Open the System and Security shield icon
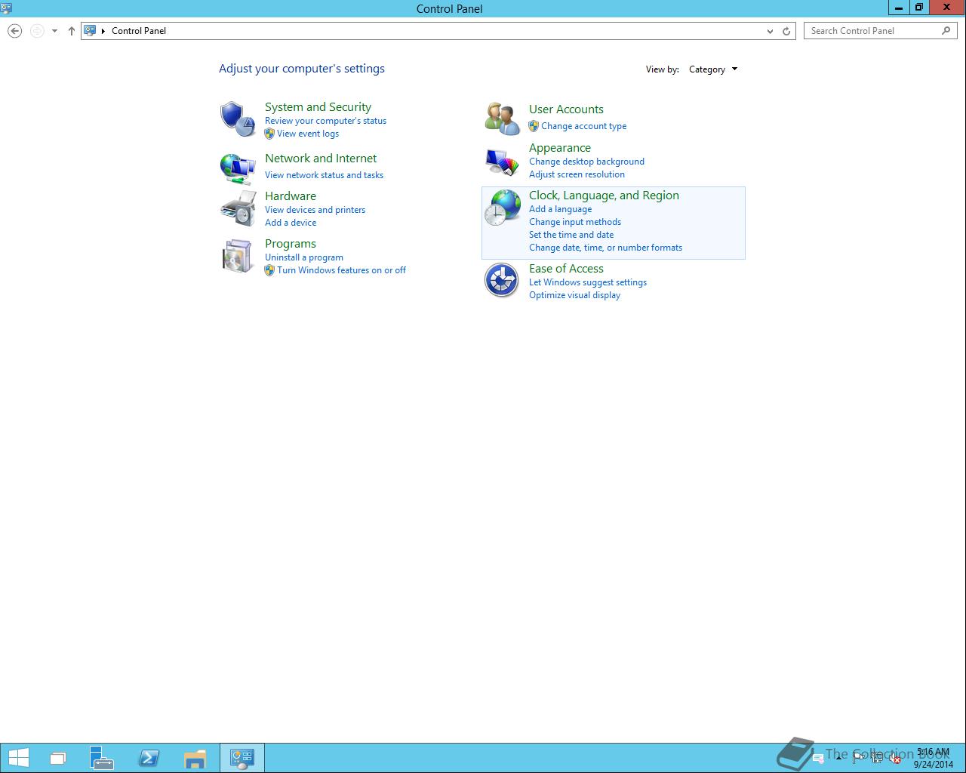Screen dimensions: 966x773 click(x=238, y=119)
